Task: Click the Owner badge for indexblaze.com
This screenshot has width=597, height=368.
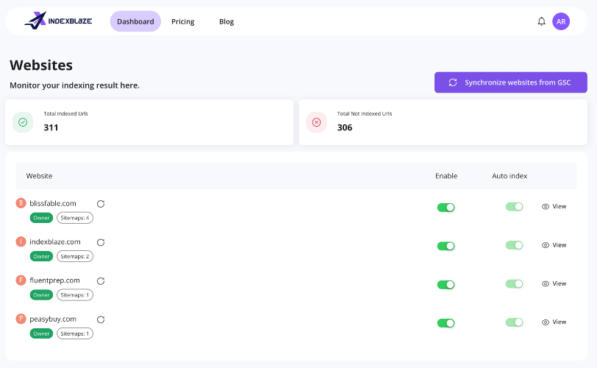Action: [x=41, y=256]
